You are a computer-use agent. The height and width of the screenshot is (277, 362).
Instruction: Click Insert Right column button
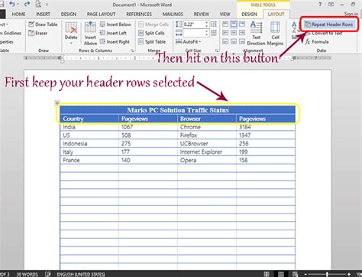point(115,41)
